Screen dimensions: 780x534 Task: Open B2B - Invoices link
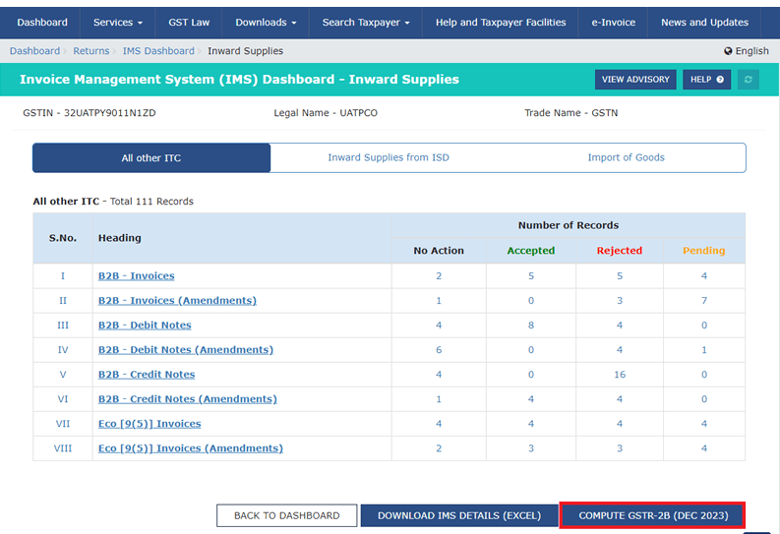(x=137, y=276)
